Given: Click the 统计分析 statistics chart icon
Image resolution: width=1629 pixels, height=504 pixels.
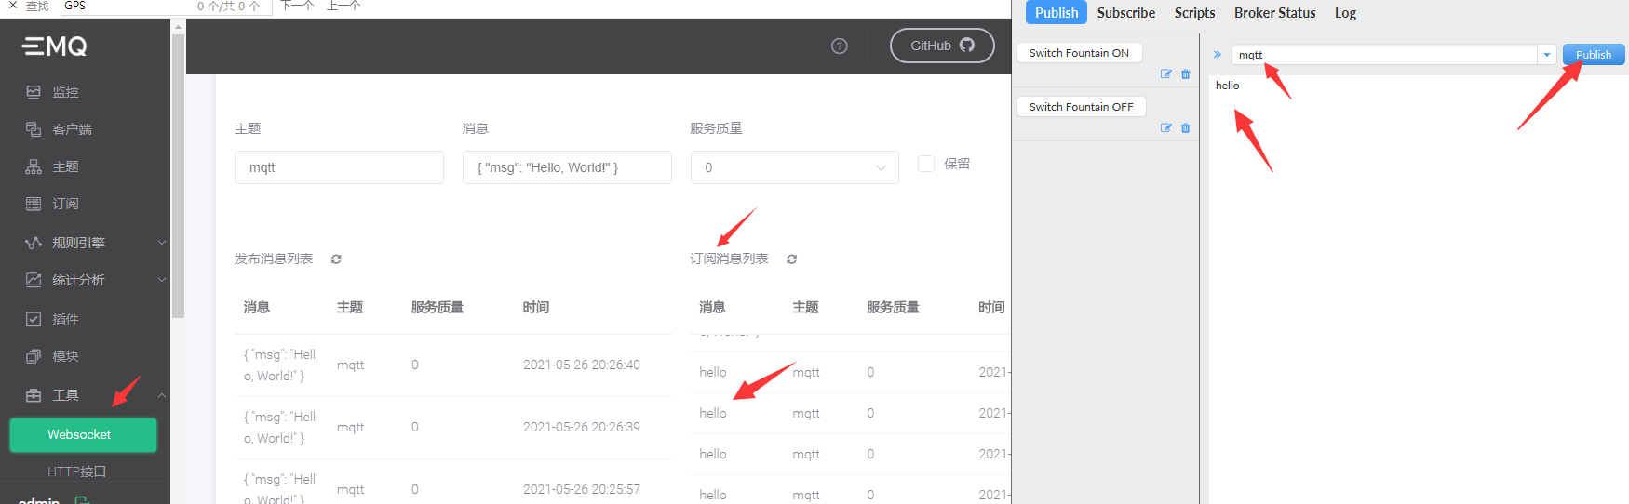Looking at the screenshot, I should coord(34,280).
